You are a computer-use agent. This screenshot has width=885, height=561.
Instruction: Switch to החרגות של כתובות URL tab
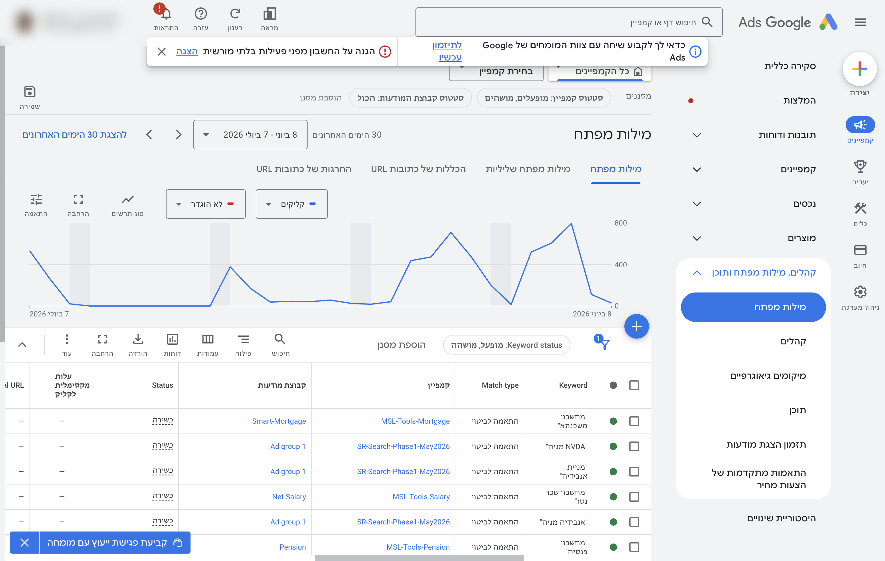[304, 169]
